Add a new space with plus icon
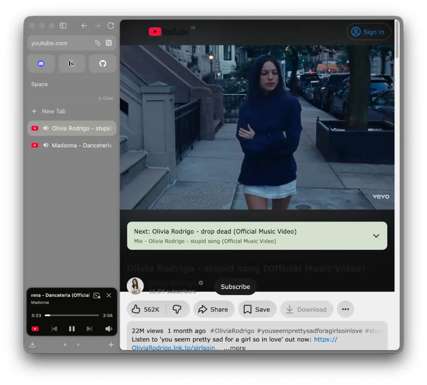The width and height of the screenshot is (427, 385). coord(111,345)
